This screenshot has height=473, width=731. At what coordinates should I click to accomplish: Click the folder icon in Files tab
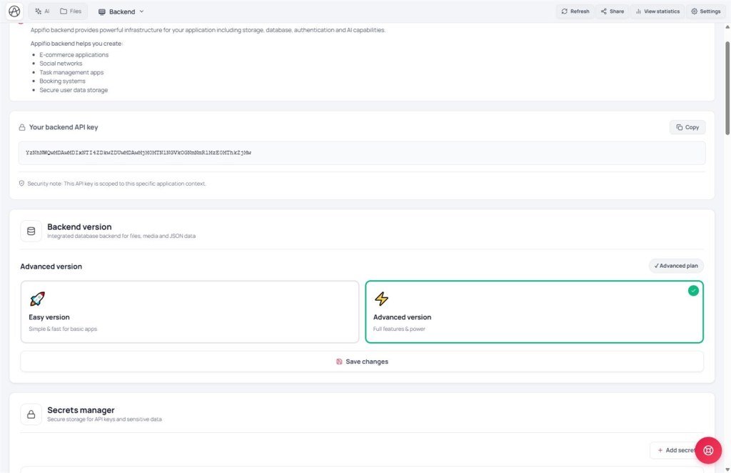tap(64, 11)
